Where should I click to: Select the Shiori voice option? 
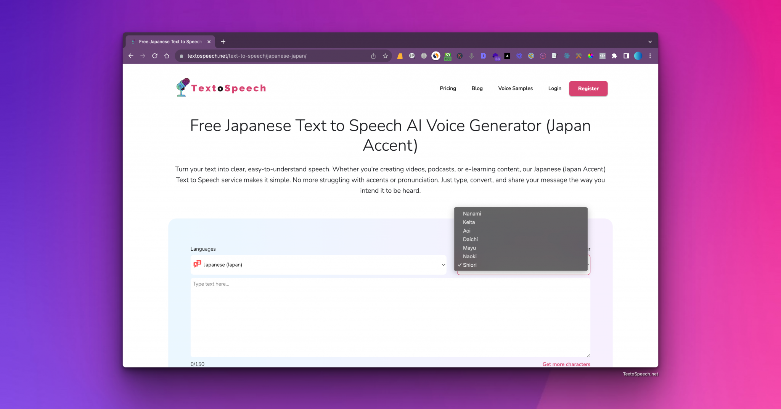470,265
